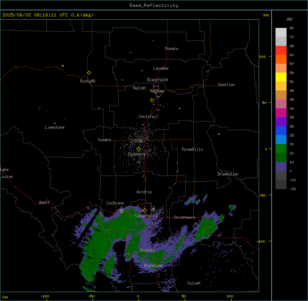Image resolution: width=308 pixels, height=301 pixels.
Task: Click the white plus marker west of Drumheller
Action: [x=219, y=134]
